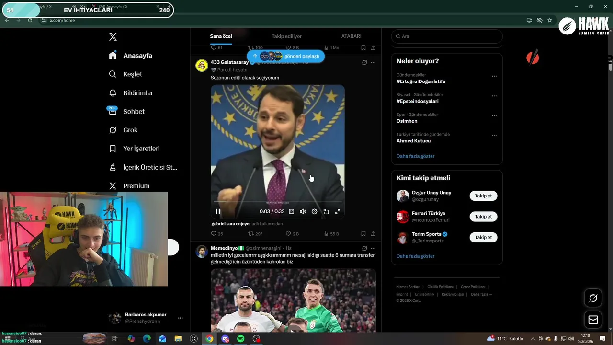This screenshot has height=345, width=613.
Task: Open Keşfet explore page
Action: (125, 74)
